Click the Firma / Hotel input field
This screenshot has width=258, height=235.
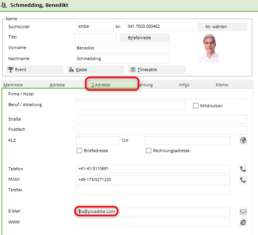pos(161,95)
